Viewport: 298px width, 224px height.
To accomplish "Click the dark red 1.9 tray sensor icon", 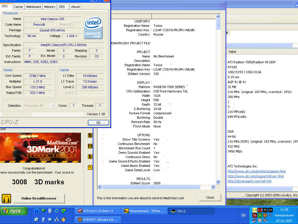I will (x=260, y=210).
